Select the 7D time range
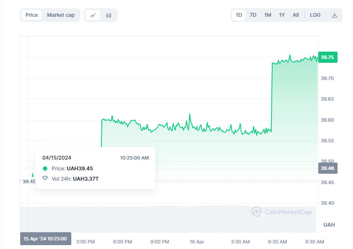Image resolution: width=353 pixels, height=249 pixels. pyautogui.click(x=253, y=15)
